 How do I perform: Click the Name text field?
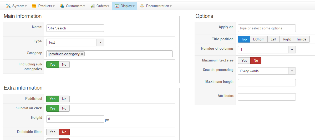click(75, 28)
